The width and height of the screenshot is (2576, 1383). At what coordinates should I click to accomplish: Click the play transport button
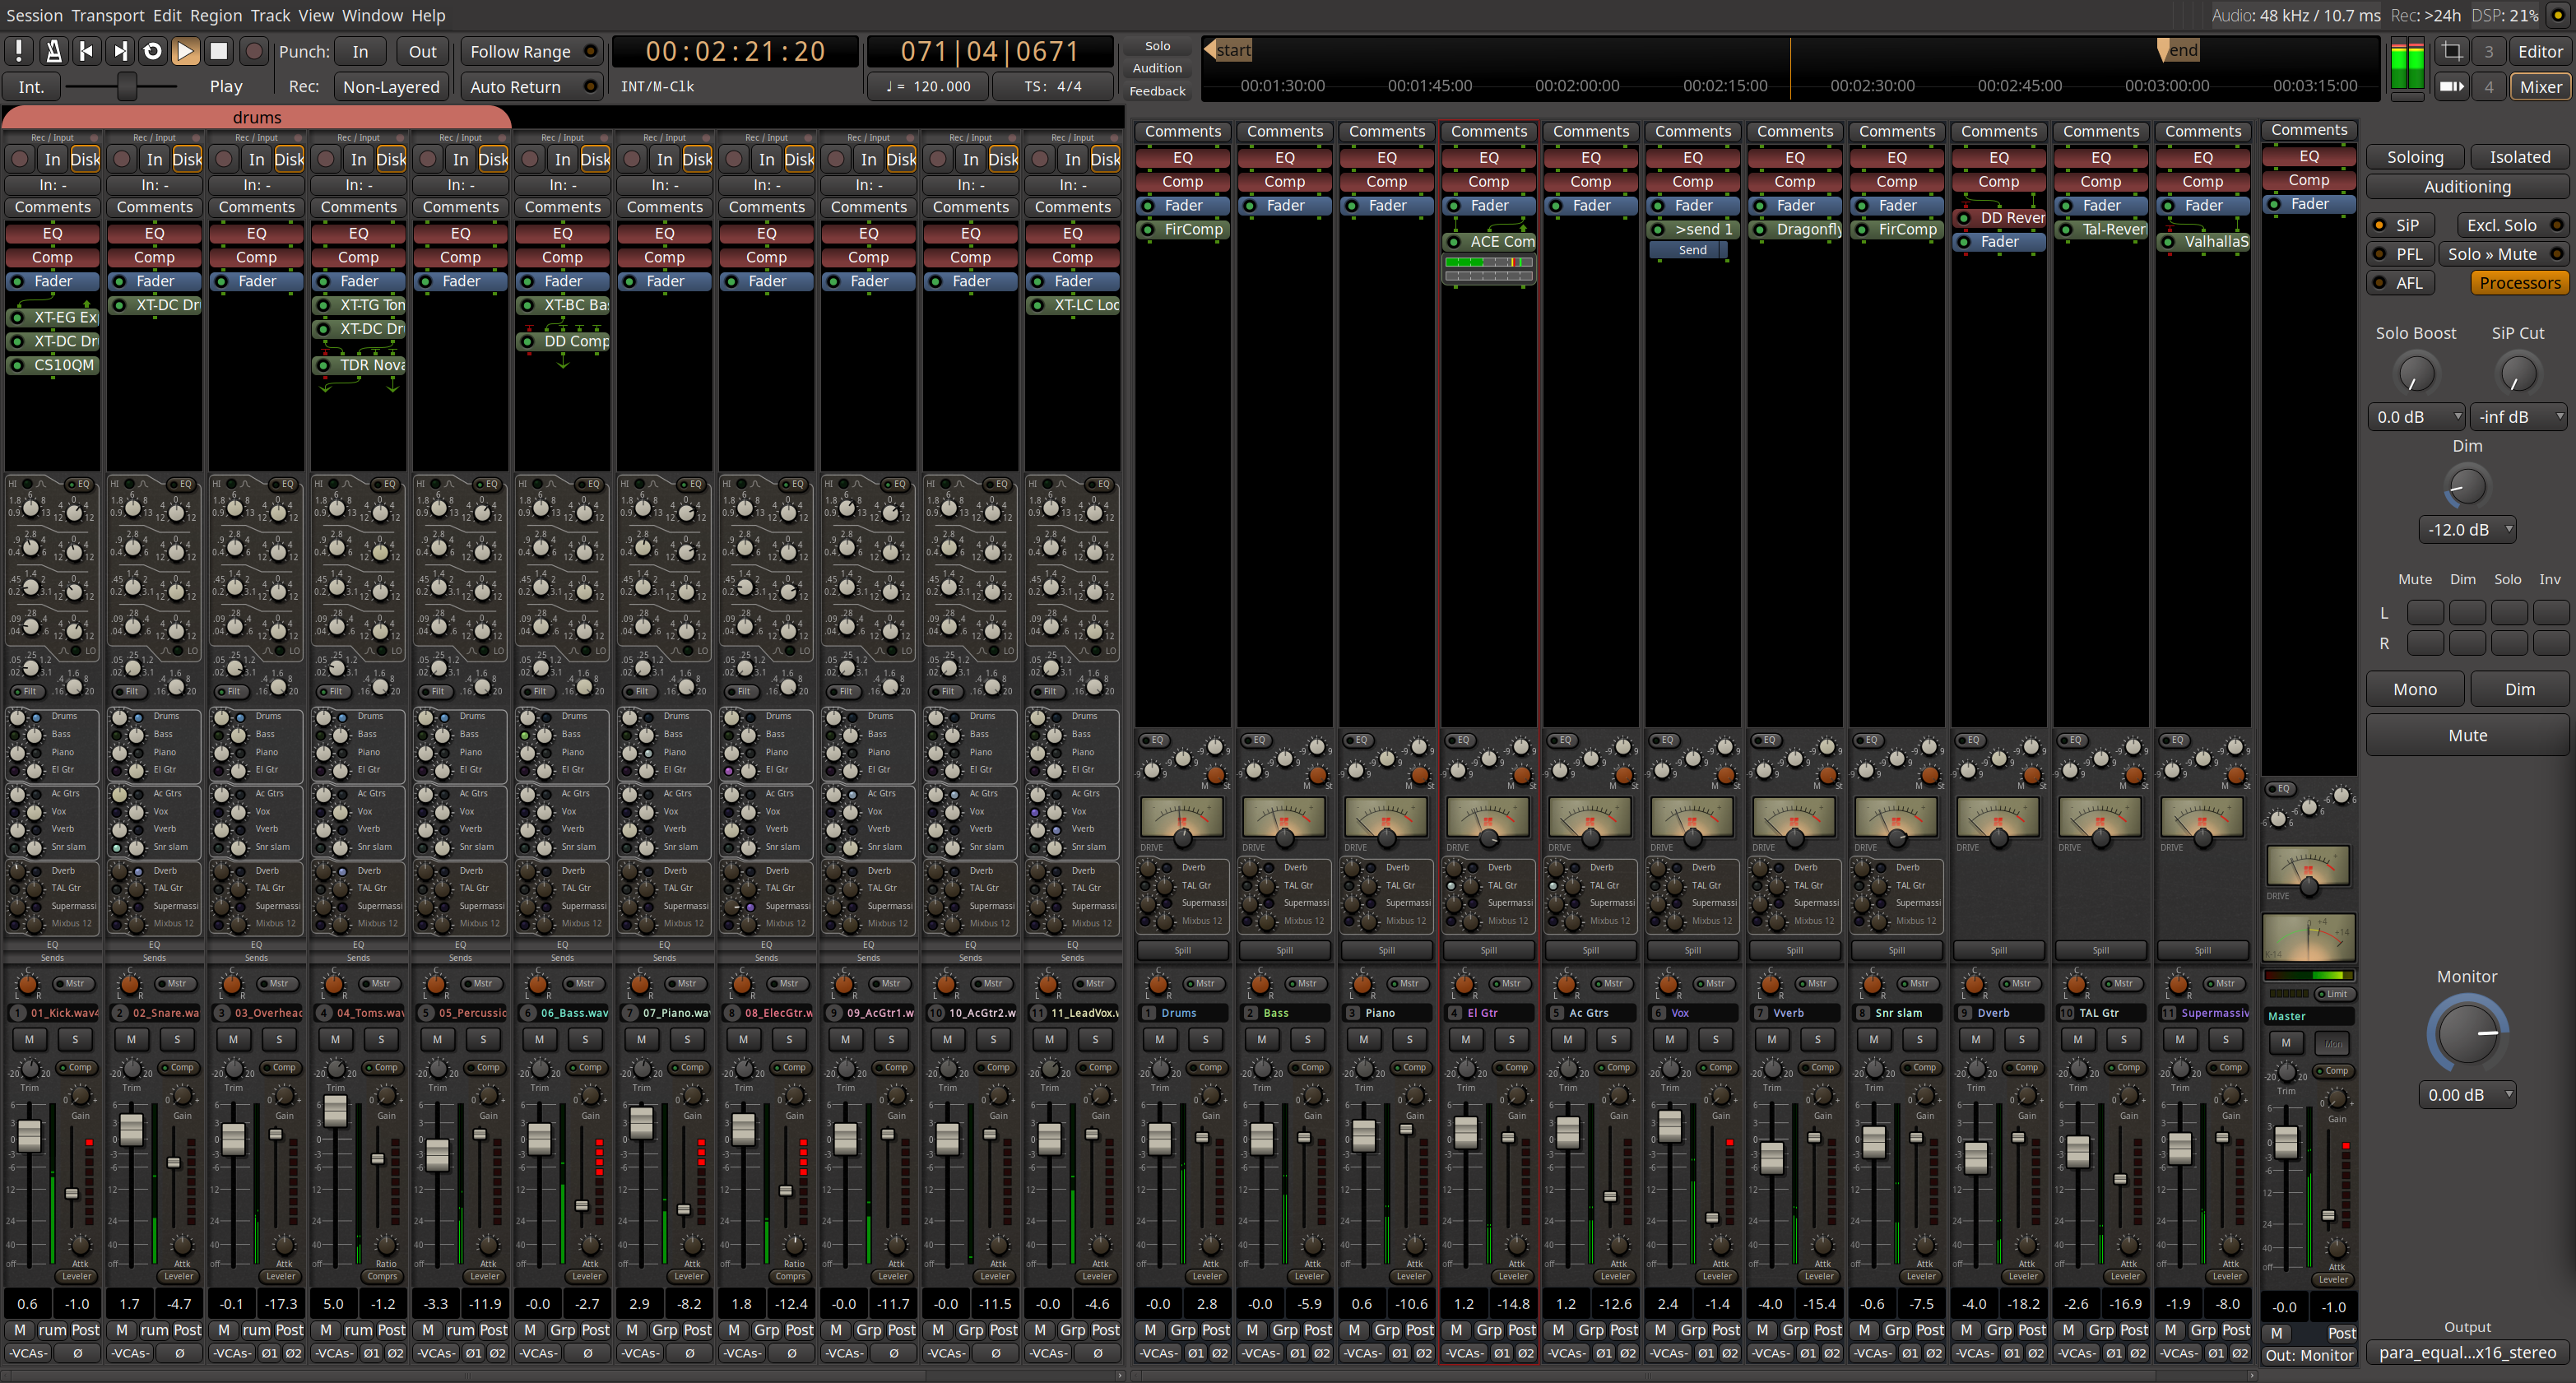pos(186,51)
